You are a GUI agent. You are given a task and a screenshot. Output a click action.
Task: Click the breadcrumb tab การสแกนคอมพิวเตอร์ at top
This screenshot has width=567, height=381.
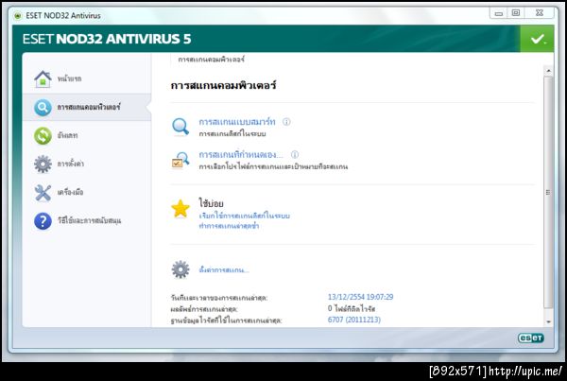[211, 59]
